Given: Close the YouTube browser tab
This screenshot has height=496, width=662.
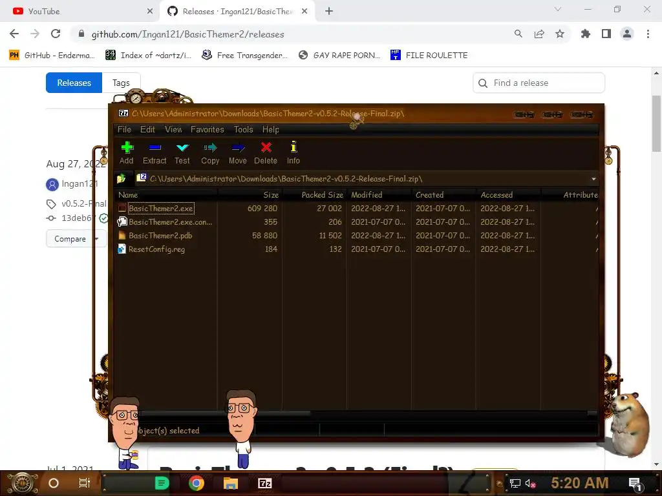Looking at the screenshot, I should (x=150, y=12).
